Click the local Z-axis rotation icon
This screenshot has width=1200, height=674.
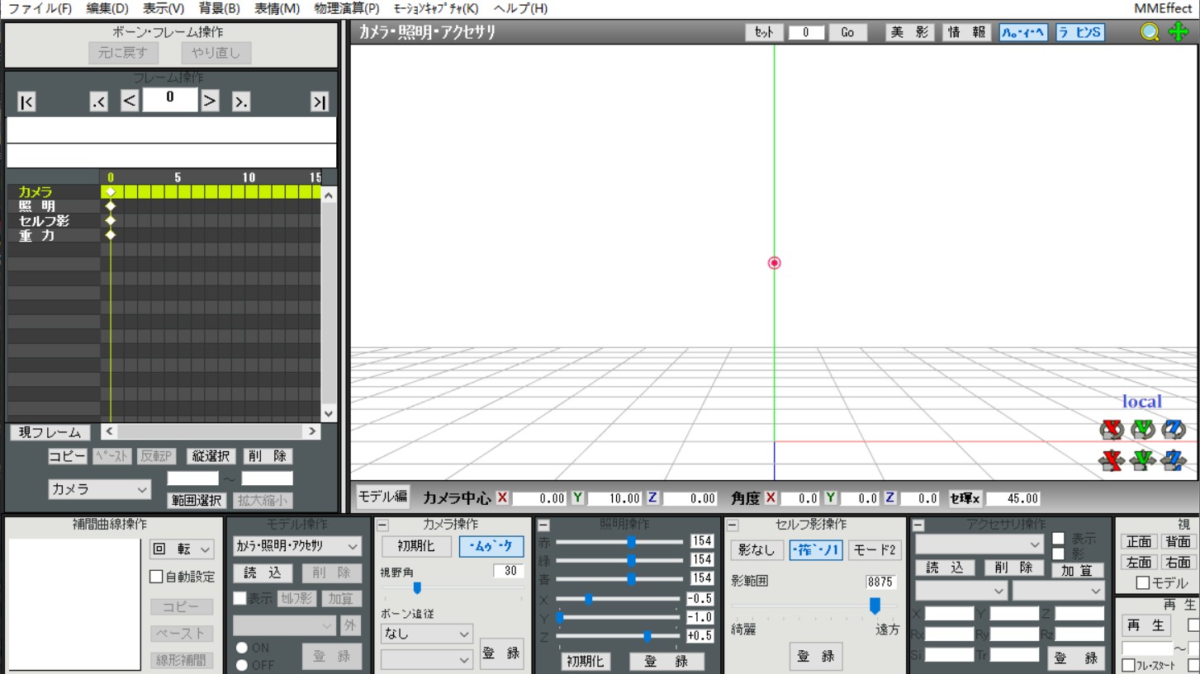[1174, 430]
